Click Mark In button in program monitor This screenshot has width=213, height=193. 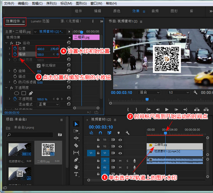[128, 109]
